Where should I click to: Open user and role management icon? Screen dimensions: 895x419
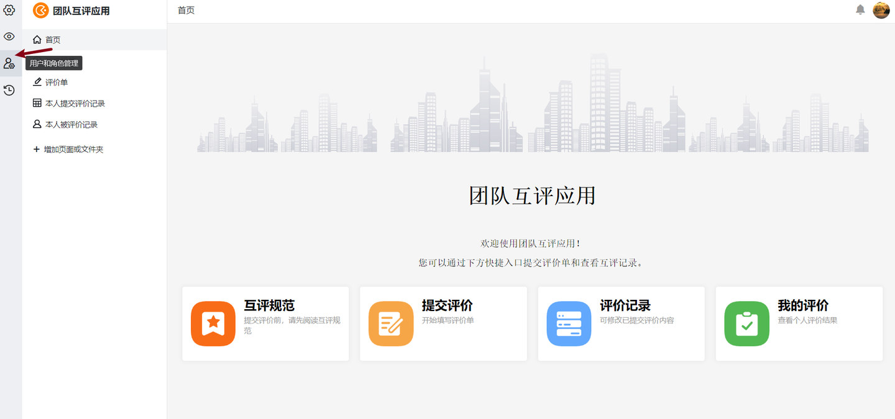coord(9,63)
